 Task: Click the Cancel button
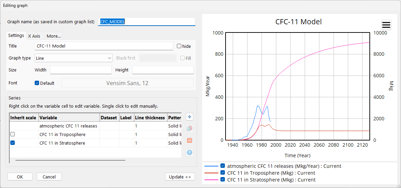coord(49,177)
